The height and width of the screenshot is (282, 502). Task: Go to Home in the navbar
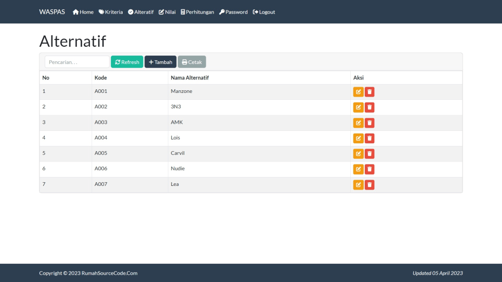(83, 12)
